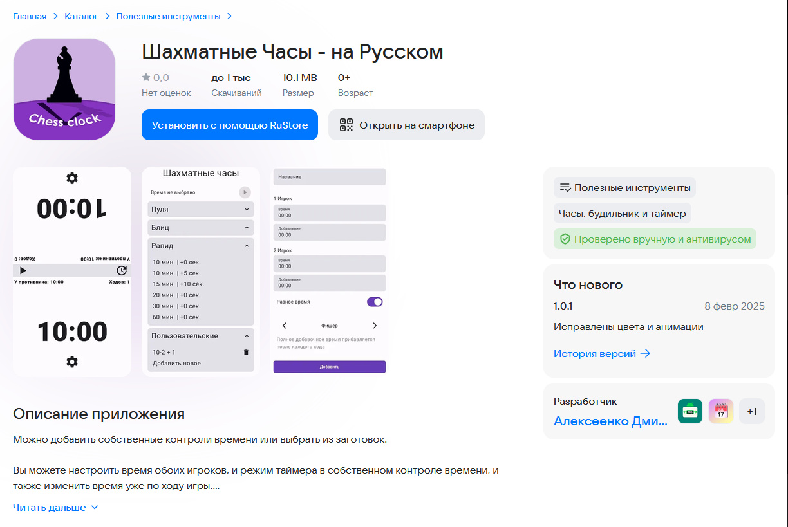This screenshot has width=788, height=527.
Task: Click the до 1 тыс downloads value
Action: [x=231, y=77]
